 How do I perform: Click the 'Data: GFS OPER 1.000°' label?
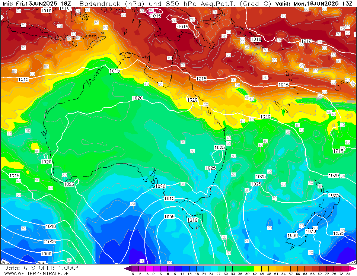coord(41,268)
